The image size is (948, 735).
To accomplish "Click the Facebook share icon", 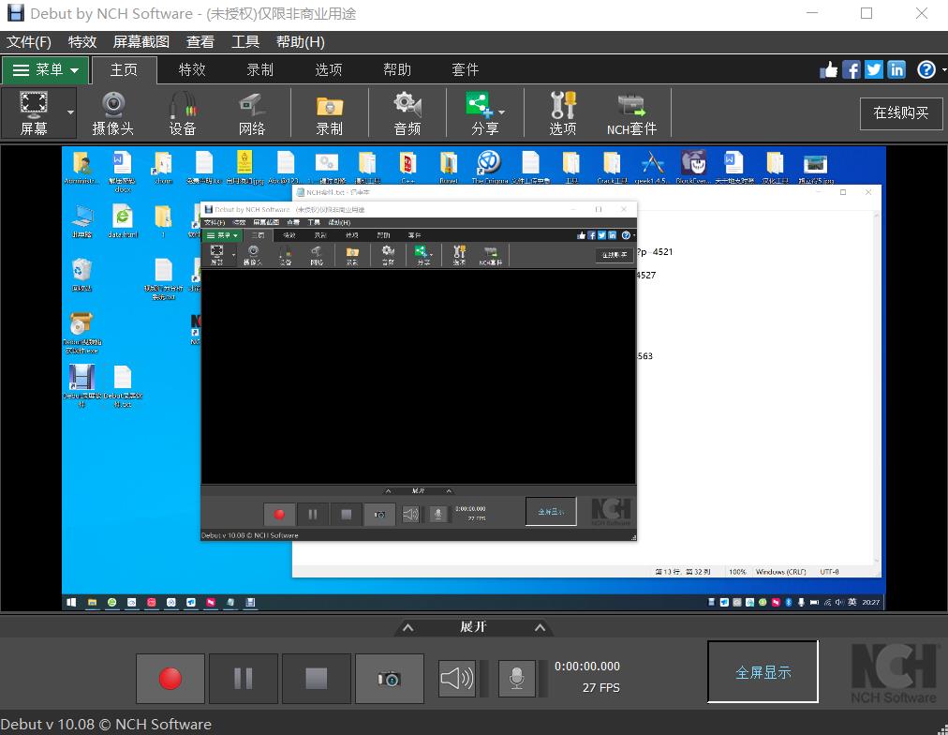I will click(x=851, y=69).
